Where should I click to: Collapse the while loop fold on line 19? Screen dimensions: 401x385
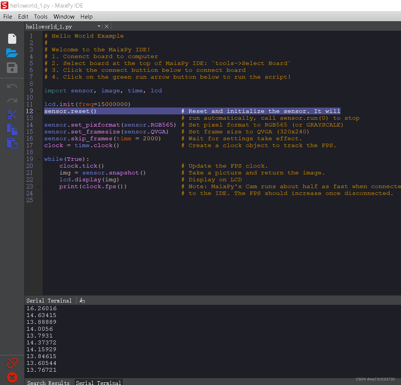[x=39, y=159]
